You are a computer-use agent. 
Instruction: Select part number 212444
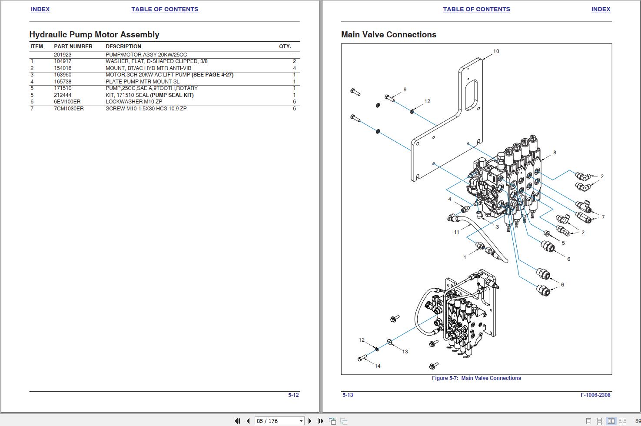pyautogui.click(x=63, y=95)
